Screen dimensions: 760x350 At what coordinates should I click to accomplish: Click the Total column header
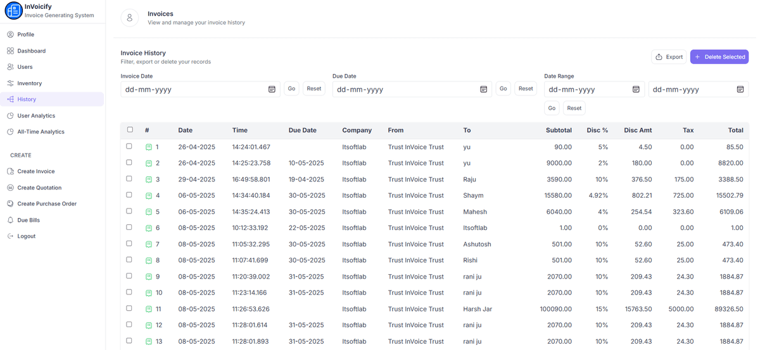(735, 130)
